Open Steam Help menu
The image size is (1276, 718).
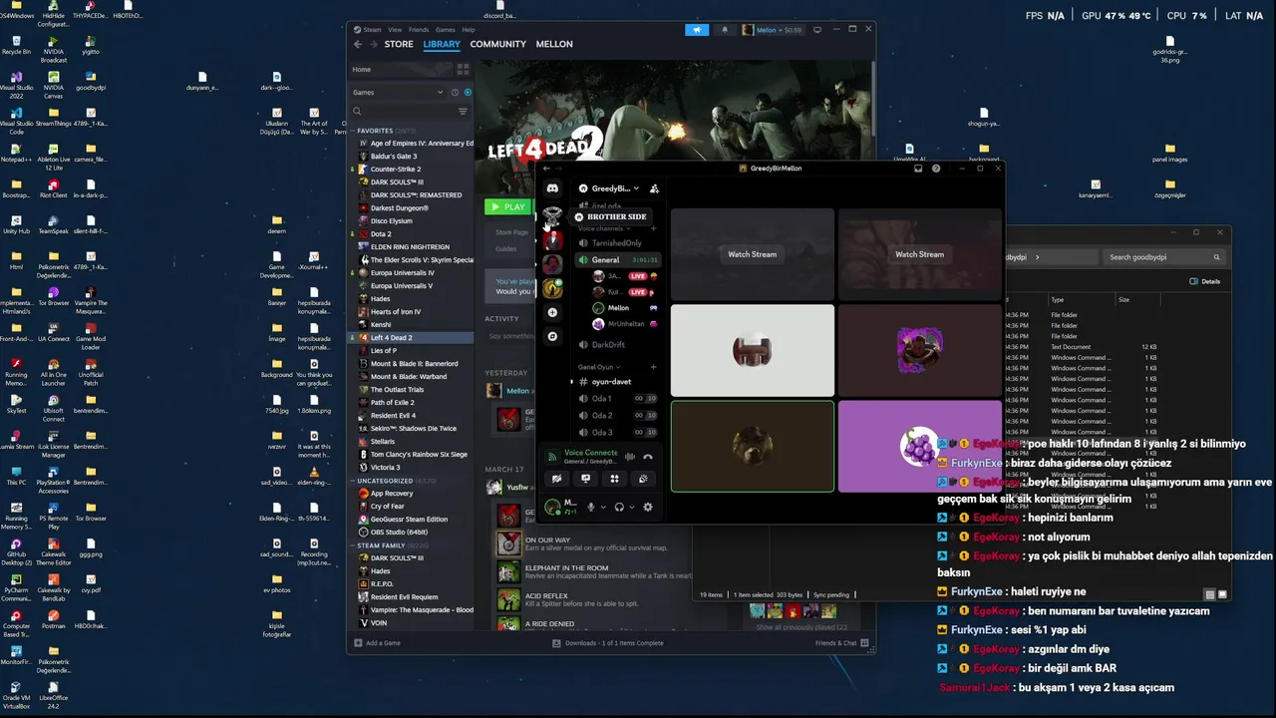tap(469, 30)
